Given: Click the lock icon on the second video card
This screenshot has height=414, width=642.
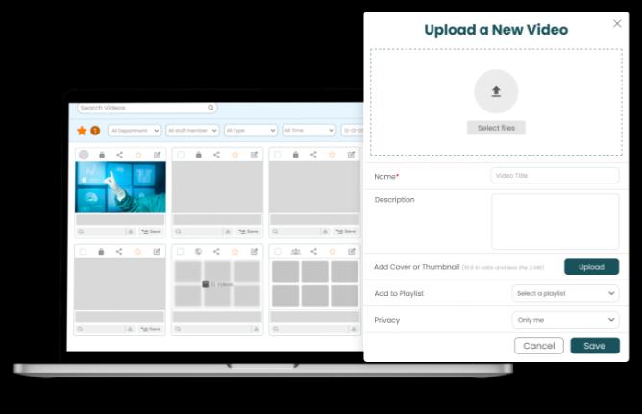Looking at the screenshot, I should coord(198,155).
